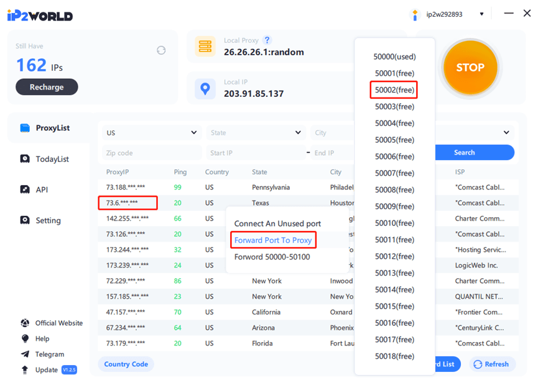Choose port 50000(used) from the list
The width and height of the screenshot is (538, 388).
394,56
